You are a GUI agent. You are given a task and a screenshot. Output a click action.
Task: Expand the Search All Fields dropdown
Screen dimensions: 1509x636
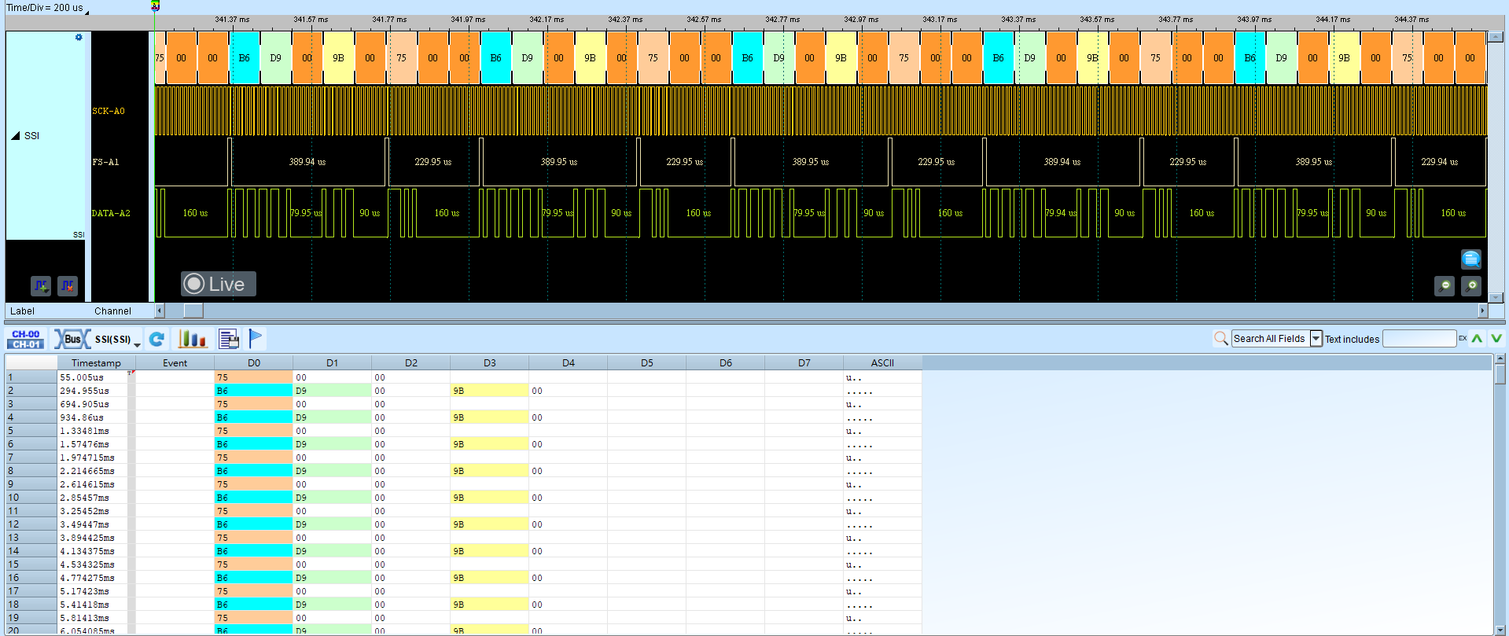coord(1316,339)
